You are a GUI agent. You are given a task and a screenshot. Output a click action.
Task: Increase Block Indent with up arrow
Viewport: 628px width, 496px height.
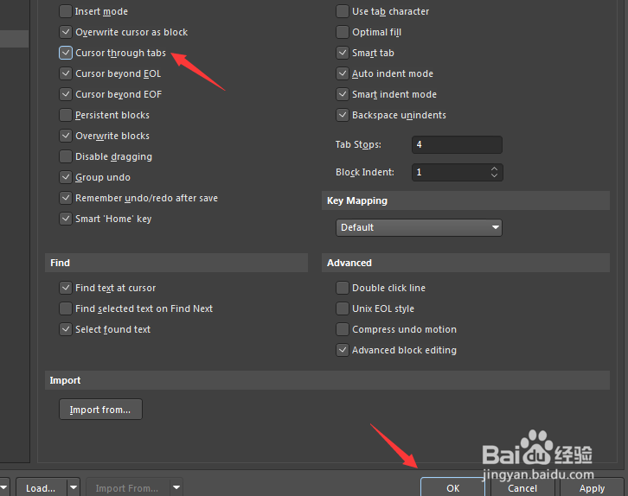494,169
